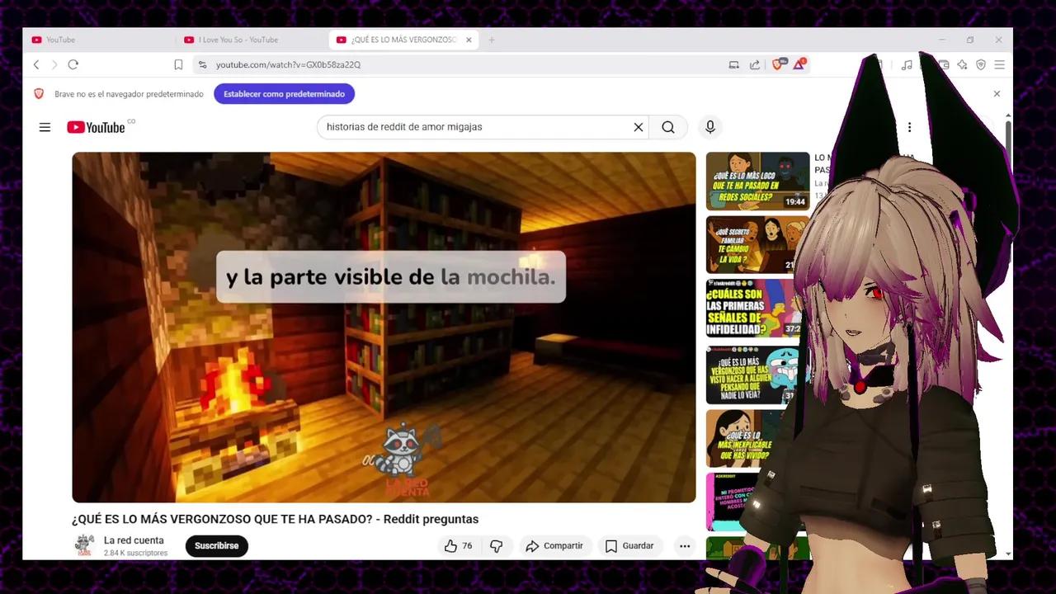The image size is (1056, 594).
Task: Open site settings icon in address bar
Action: click(202, 64)
